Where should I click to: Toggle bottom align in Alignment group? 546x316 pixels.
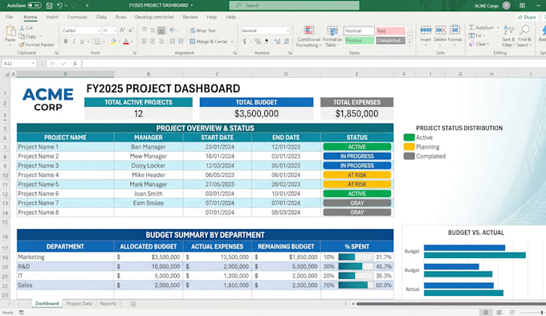[x=161, y=31]
